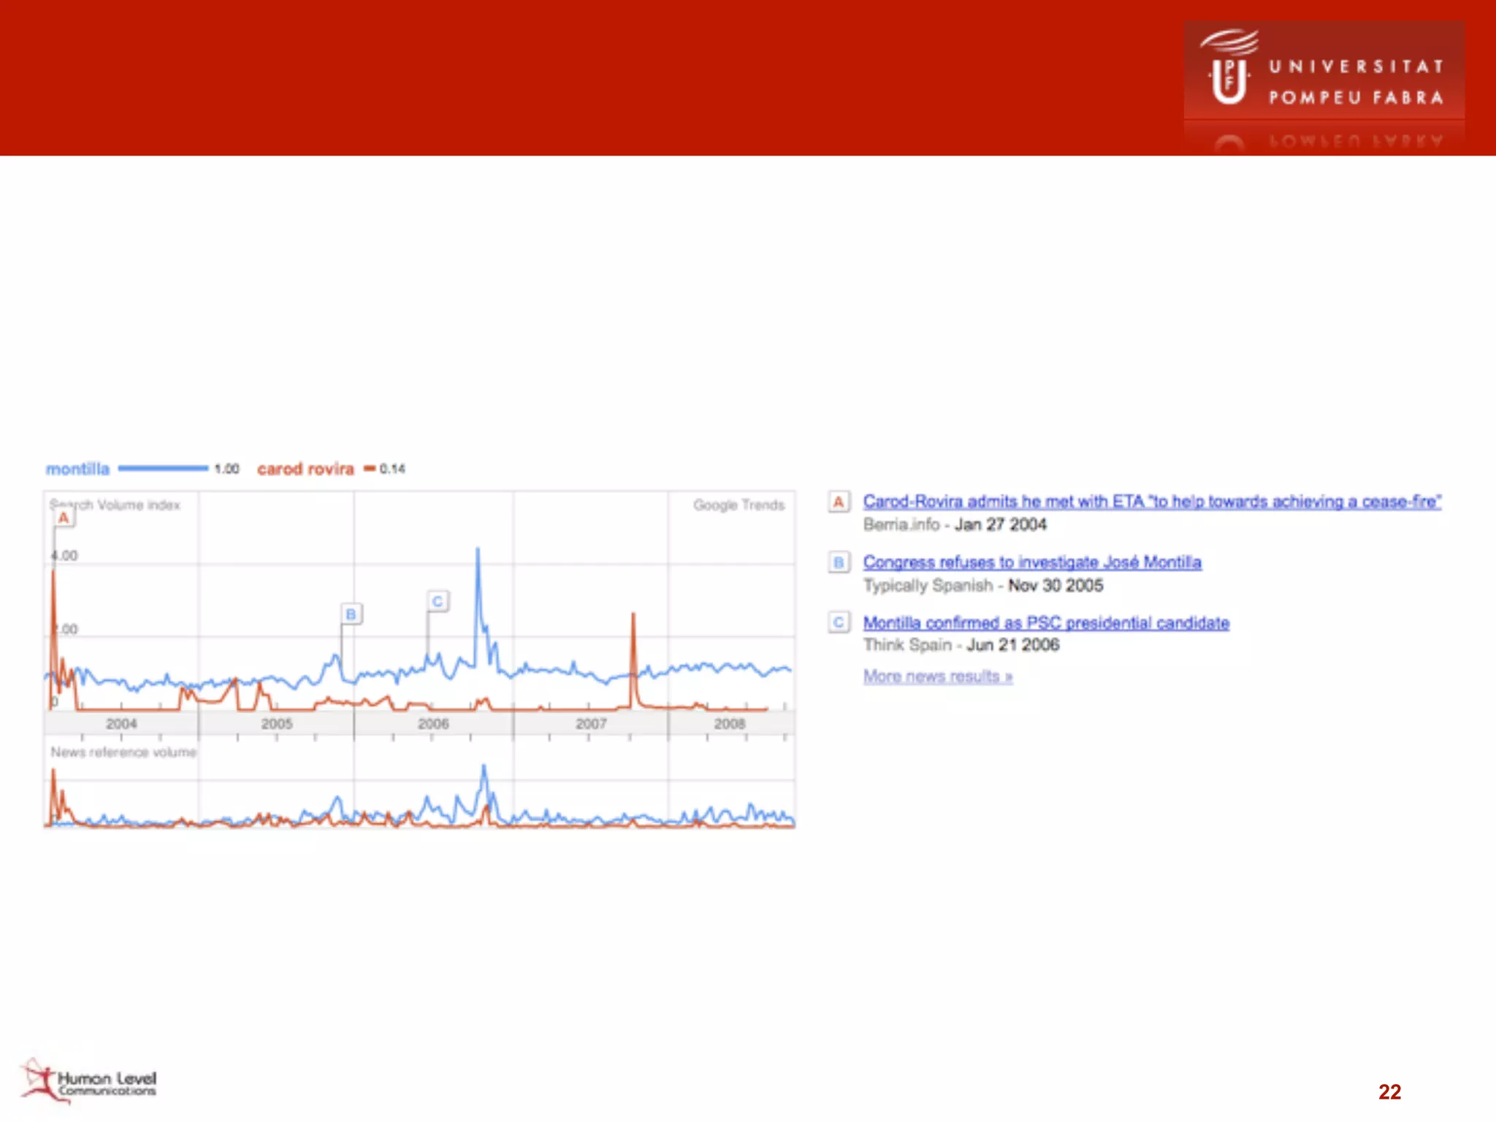This screenshot has width=1496, height=1122.
Task: Click the A marker on the chart
Action: click(x=64, y=518)
